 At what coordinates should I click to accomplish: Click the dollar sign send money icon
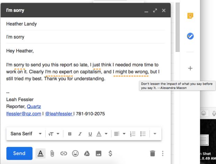click(x=110, y=153)
